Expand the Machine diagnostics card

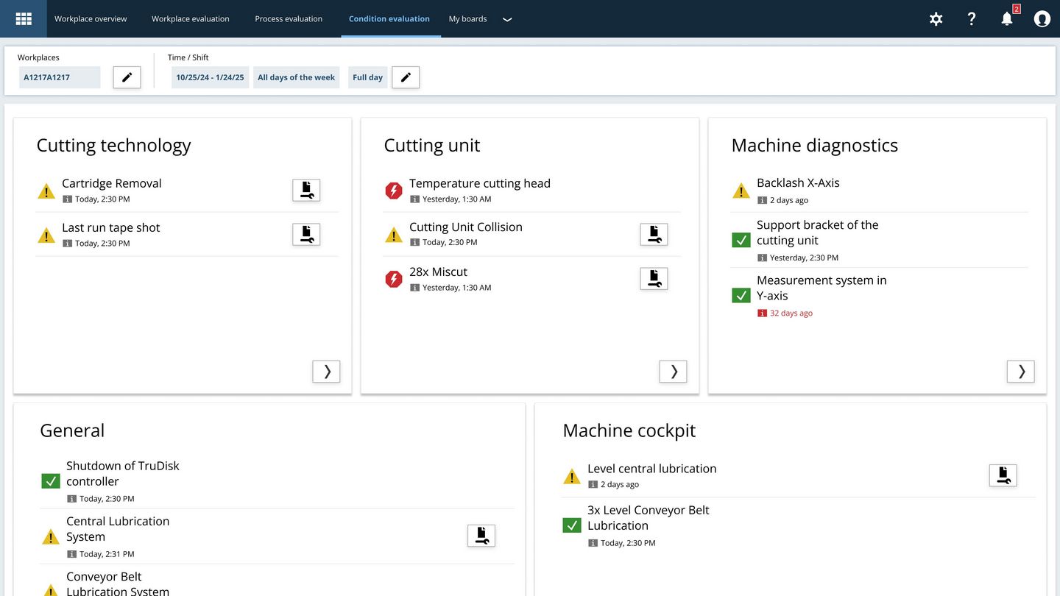click(x=1020, y=372)
